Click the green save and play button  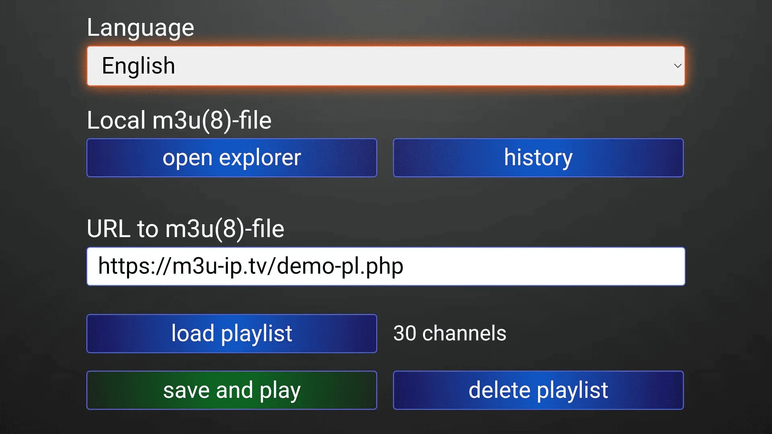(232, 390)
